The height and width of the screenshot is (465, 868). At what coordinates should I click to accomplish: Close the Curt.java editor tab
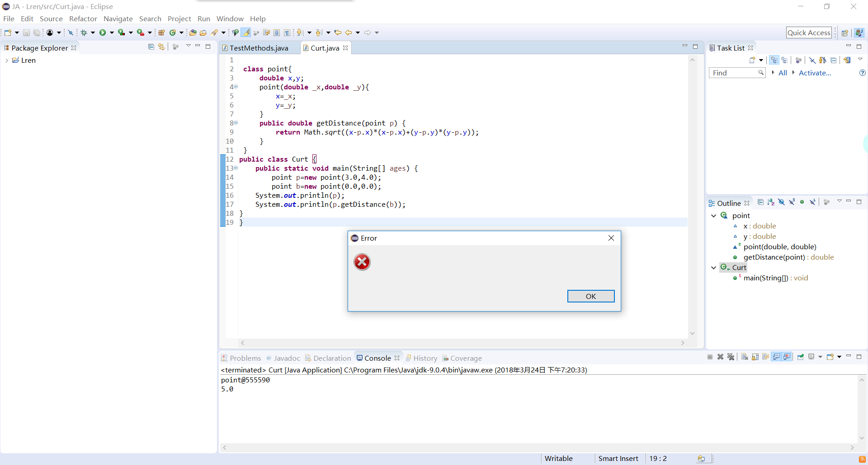click(345, 48)
